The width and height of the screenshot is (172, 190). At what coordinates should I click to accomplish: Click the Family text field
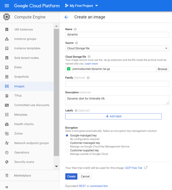tap(117, 84)
